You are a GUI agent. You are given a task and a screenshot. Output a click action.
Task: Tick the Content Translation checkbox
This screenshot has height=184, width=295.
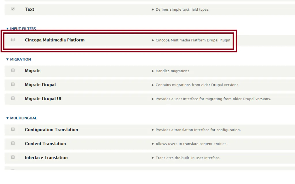click(13, 143)
